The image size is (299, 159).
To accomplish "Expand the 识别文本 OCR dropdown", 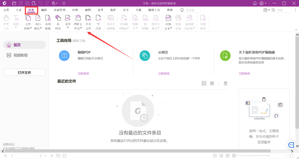I will coord(171,28).
